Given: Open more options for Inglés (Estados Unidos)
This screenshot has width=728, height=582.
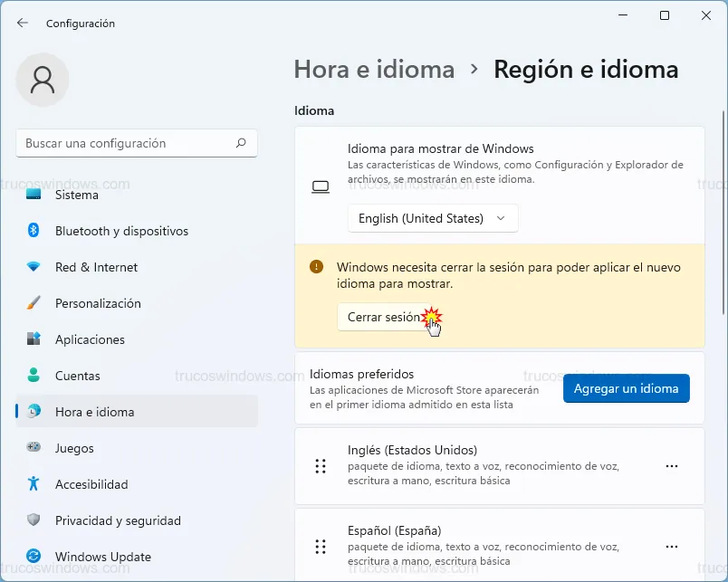Looking at the screenshot, I should tap(672, 466).
